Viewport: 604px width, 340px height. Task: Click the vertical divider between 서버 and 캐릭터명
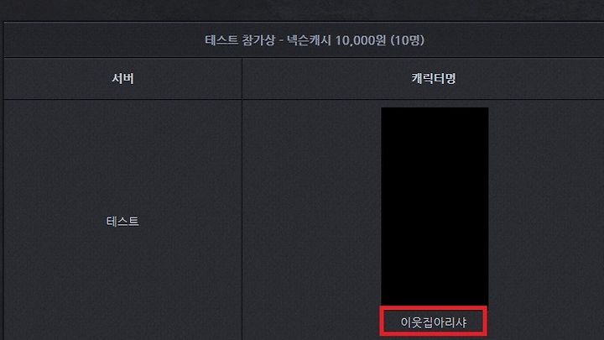(x=242, y=198)
